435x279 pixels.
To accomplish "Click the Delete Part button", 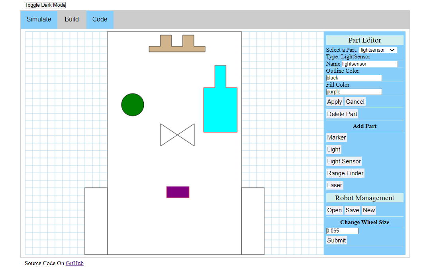I will (342, 114).
